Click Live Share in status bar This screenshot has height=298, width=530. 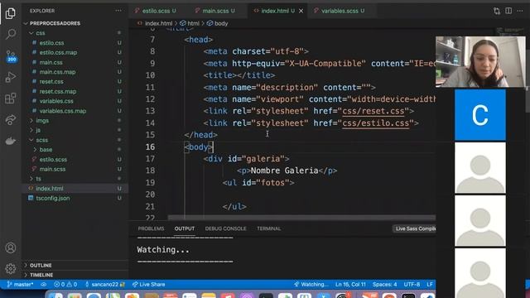tap(149, 285)
